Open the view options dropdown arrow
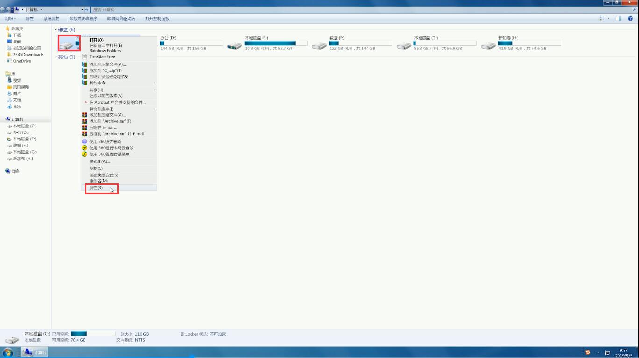 [x=608, y=19]
